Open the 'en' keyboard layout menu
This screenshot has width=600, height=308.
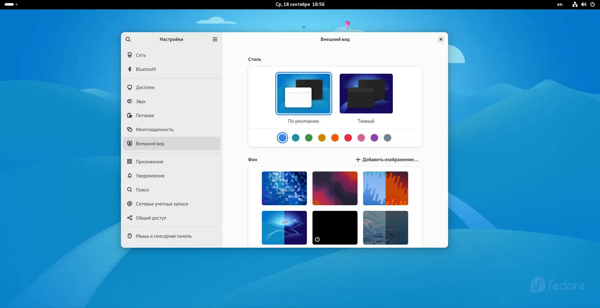point(560,4)
